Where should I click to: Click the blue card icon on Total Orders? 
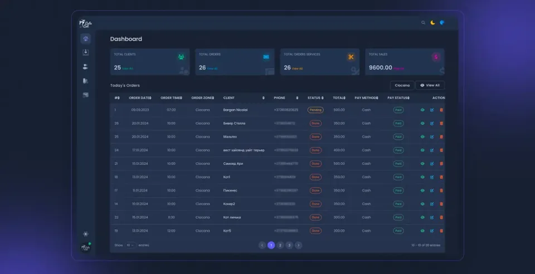coord(266,57)
